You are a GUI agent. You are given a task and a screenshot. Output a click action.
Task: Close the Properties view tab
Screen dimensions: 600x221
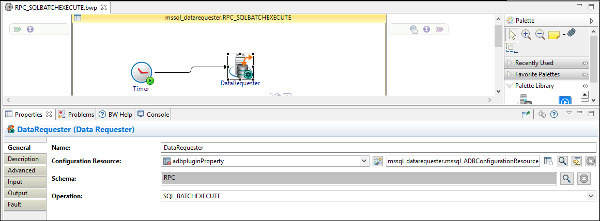tap(49, 114)
